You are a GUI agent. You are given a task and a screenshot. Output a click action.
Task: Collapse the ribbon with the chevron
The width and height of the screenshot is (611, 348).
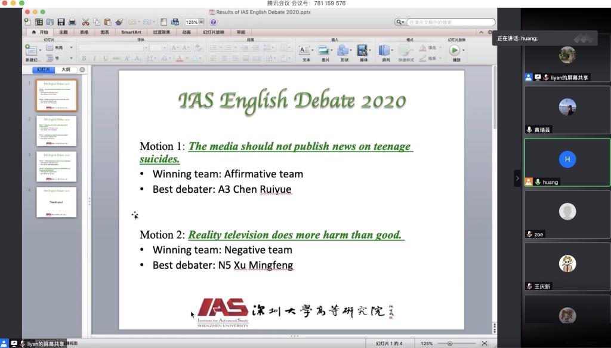point(482,32)
